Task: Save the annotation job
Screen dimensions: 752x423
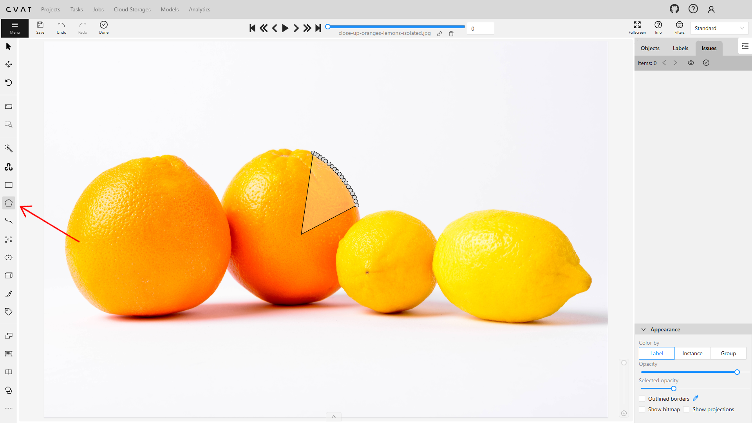Action: (x=40, y=28)
